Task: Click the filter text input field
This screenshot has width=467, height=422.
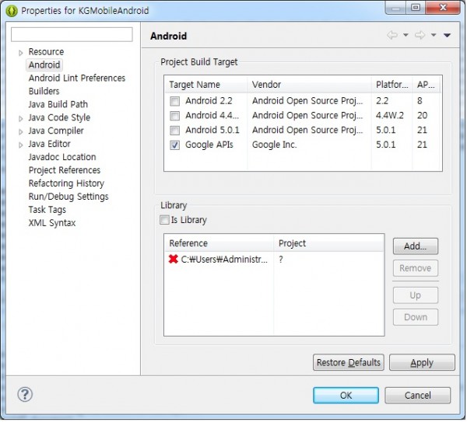Action: [72, 34]
